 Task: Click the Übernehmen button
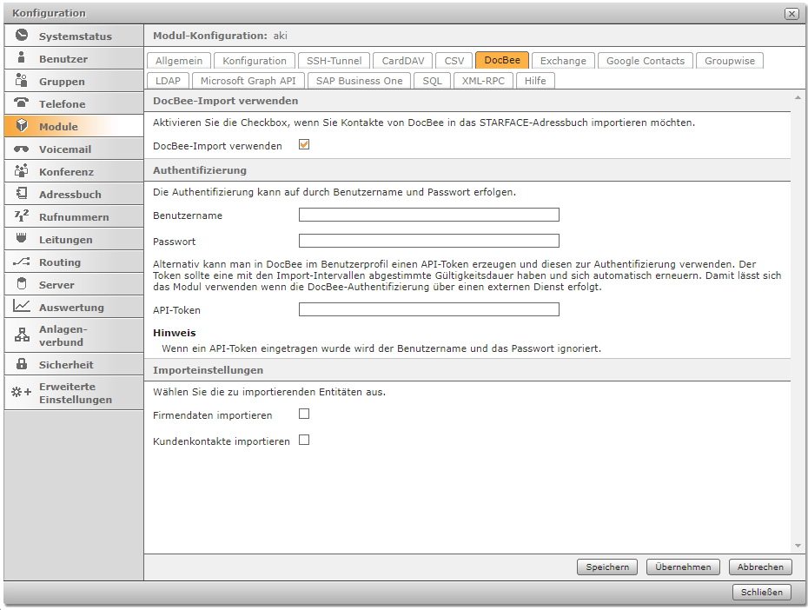[x=684, y=567]
